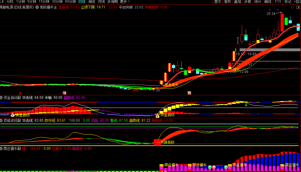Click the 标记 mark button
301x172 pixels.
[x=288, y=2]
